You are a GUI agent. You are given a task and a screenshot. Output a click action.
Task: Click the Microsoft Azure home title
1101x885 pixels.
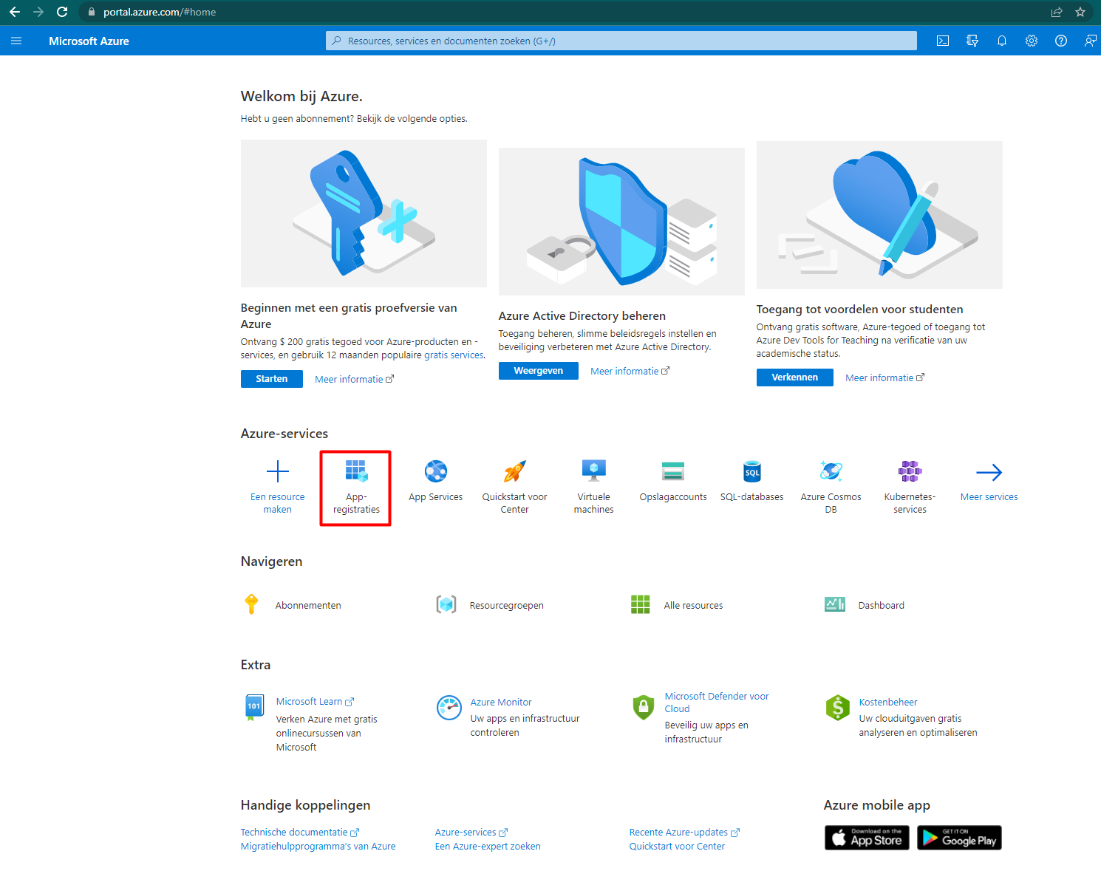point(89,41)
